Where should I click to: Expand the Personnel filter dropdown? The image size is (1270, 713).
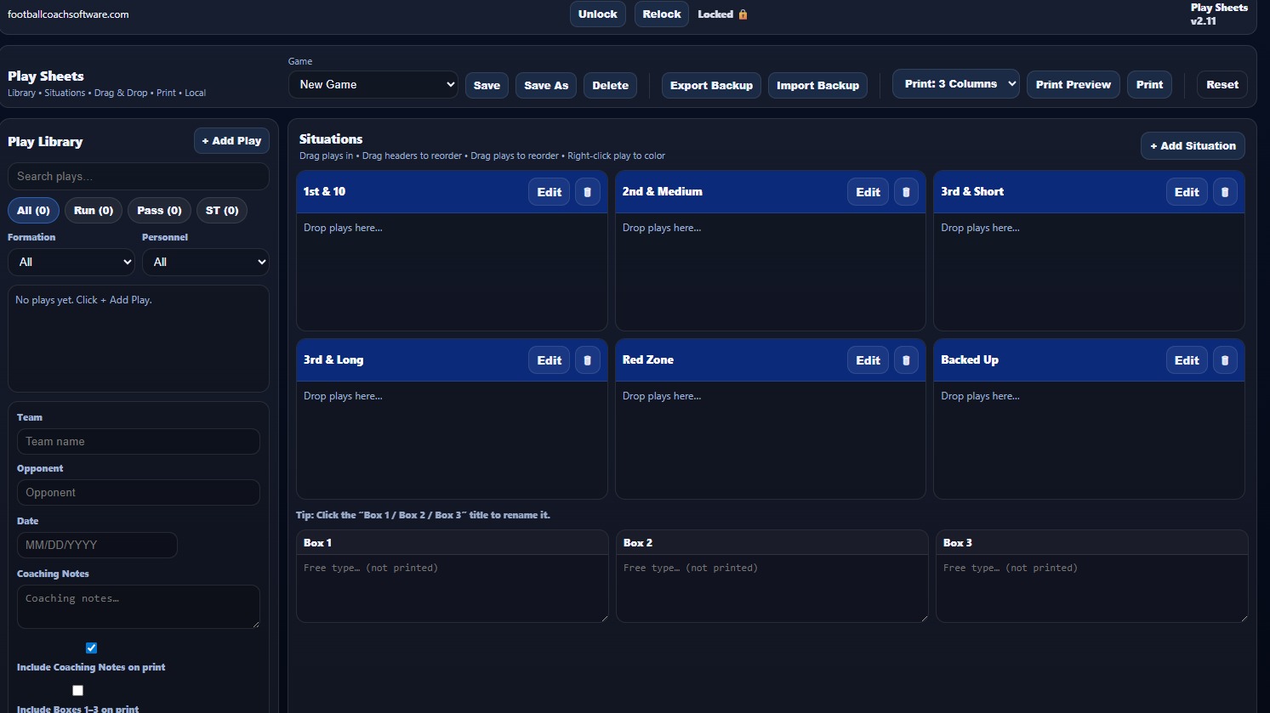click(205, 262)
